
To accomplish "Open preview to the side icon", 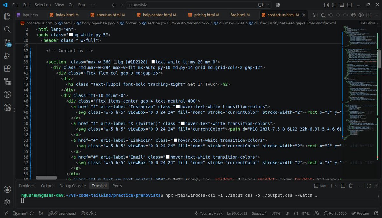I will click(315, 15).
